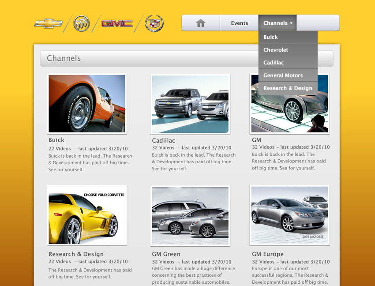Open the 2010 LaCrosse GM Europe thumbnail
This screenshot has width=375, height=286.
(289, 215)
